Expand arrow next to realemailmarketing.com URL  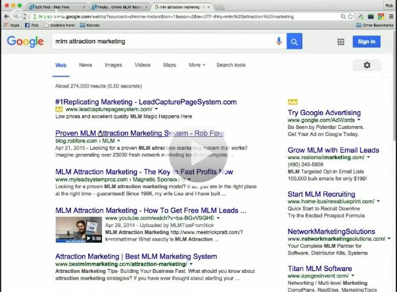(x=368, y=157)
